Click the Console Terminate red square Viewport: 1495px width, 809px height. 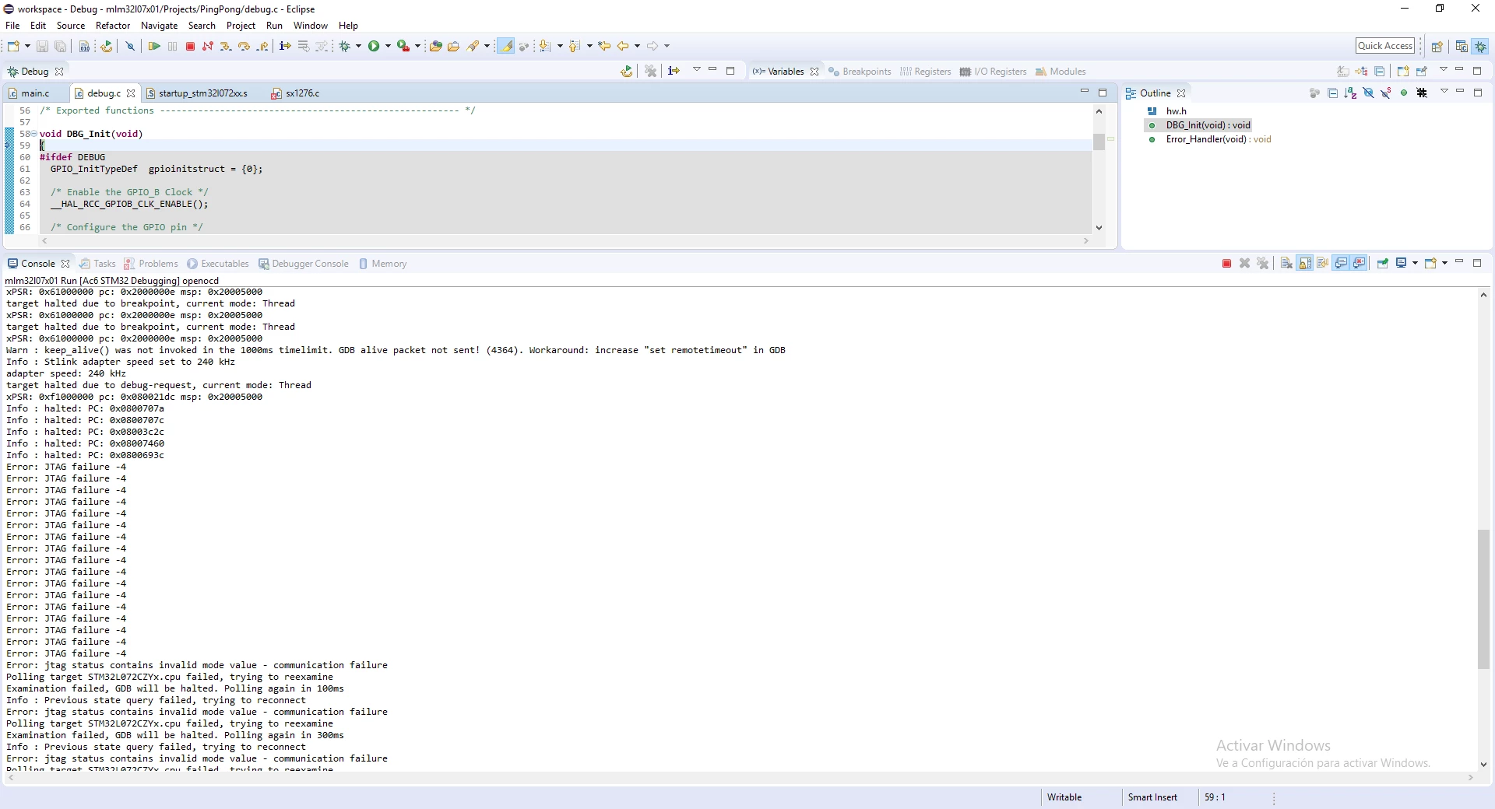tap(1226, 264)
